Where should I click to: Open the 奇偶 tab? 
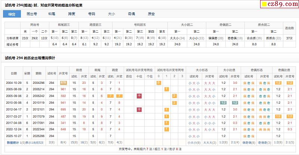pyautogui.click(x=131, y=14)
